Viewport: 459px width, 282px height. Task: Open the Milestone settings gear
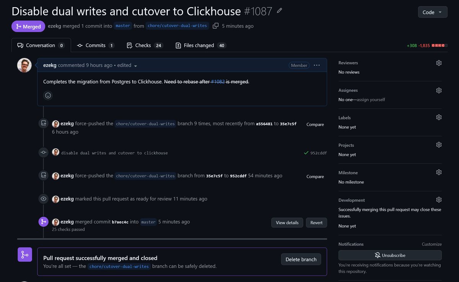point(439,172)
